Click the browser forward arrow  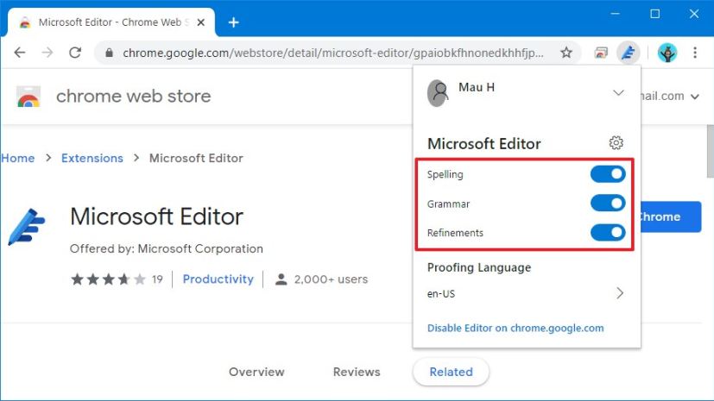point(47,53)
